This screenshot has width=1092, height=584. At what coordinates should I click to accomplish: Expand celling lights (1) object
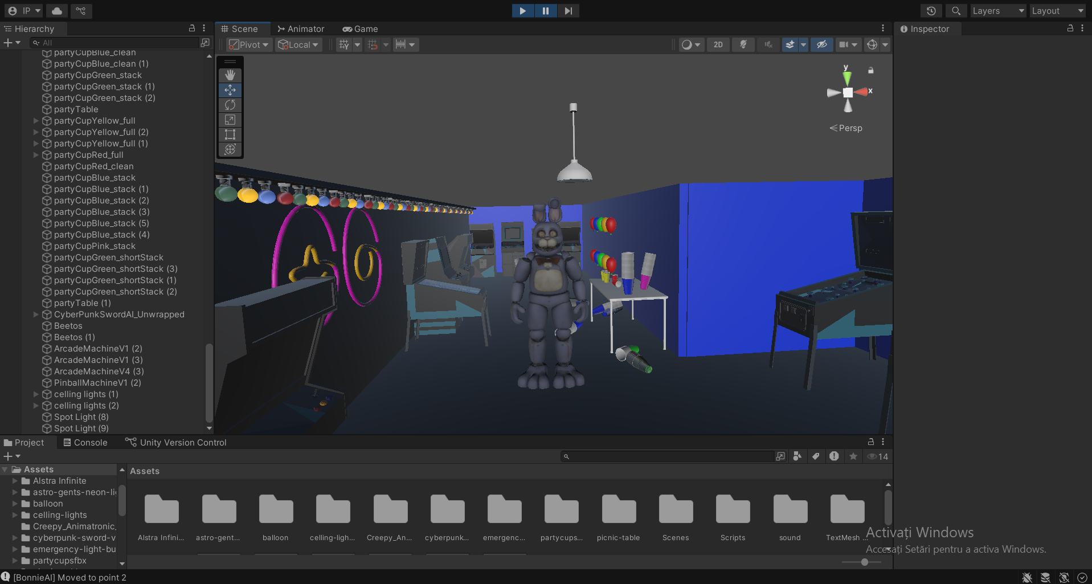[x=36, y=394]
